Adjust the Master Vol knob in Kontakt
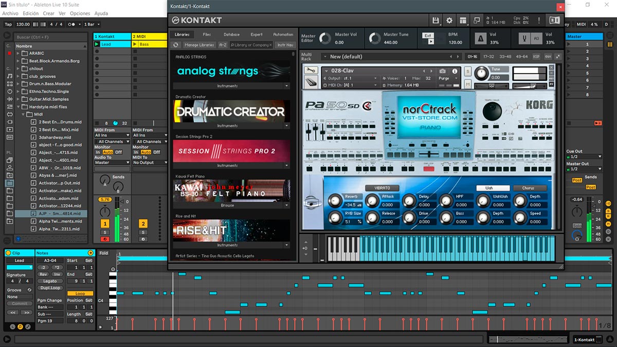Screen dimensions: 617x347 click(325, 39)
